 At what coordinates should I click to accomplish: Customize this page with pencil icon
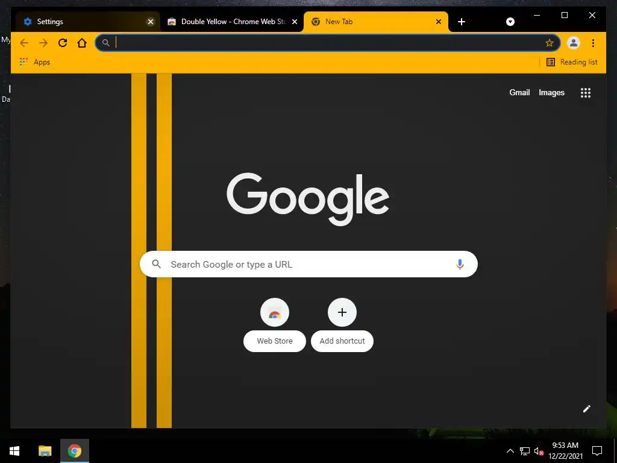(587, 409)
